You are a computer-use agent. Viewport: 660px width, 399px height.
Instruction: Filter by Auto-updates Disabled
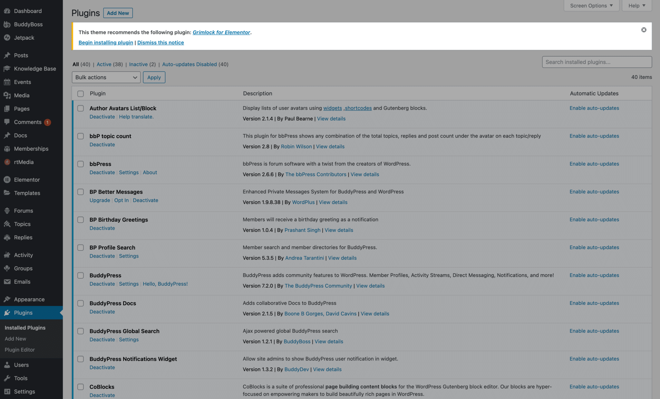click(x=189, y=64)
